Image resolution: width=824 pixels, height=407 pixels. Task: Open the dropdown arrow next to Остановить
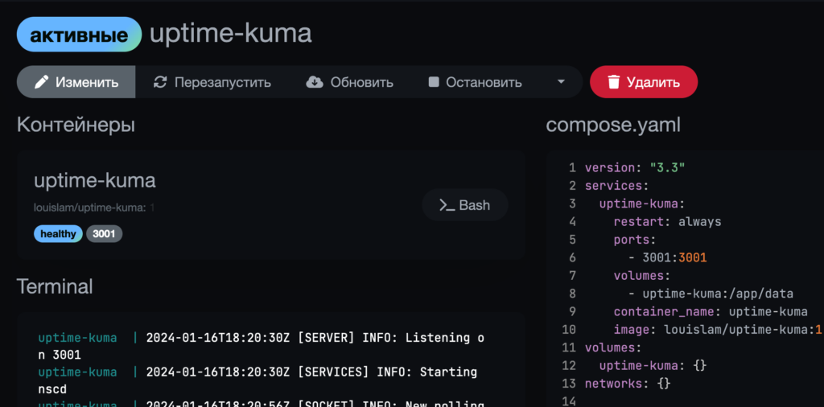pyautogui.click(x=561, y=82)
